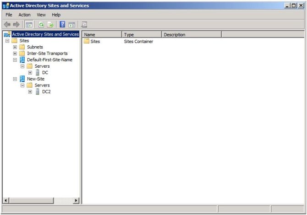The image size is (307, 215).
Task: Click the Sites folder icon in tree
Action: (x=15, y=41)
